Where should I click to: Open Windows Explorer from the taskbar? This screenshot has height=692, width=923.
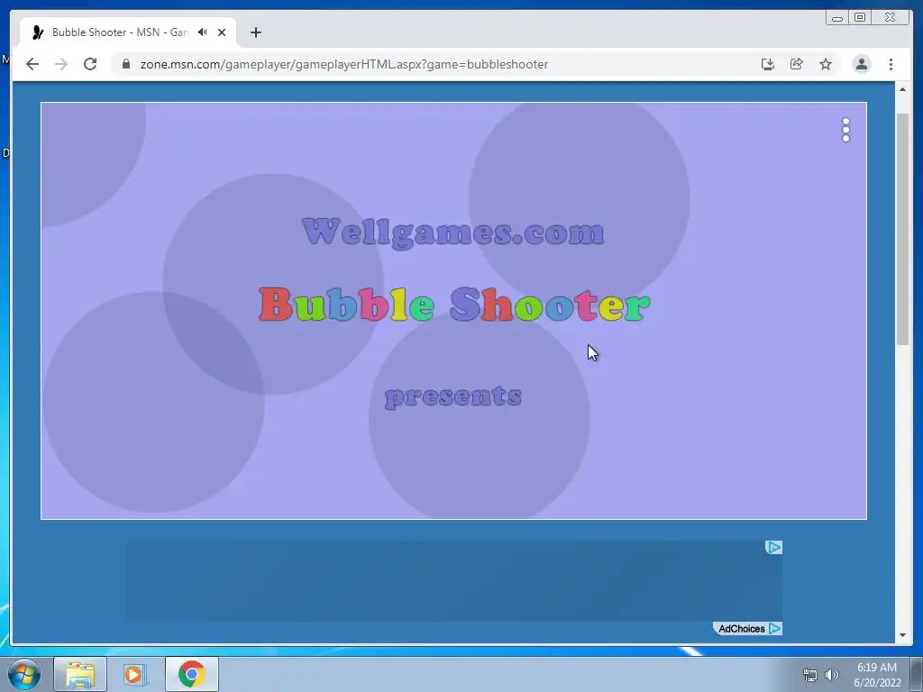(80, 674)
